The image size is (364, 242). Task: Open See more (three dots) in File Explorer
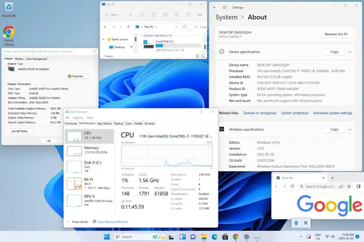click(200, 15)
